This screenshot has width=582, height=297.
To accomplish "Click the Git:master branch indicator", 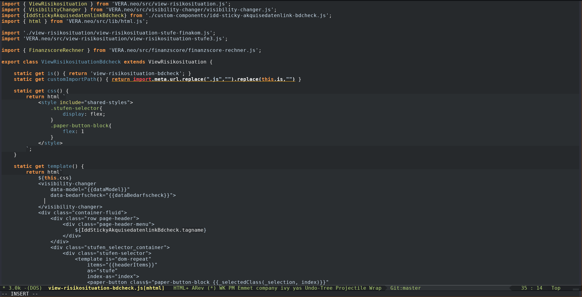I will pos(405,288).
